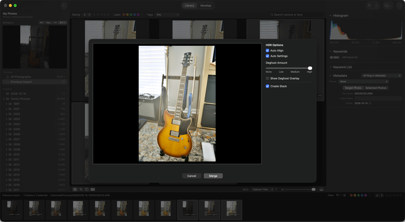Toggle the right sidebar panel icon
The width and height of the screenshot is (405, 222).
click(399, 5)
